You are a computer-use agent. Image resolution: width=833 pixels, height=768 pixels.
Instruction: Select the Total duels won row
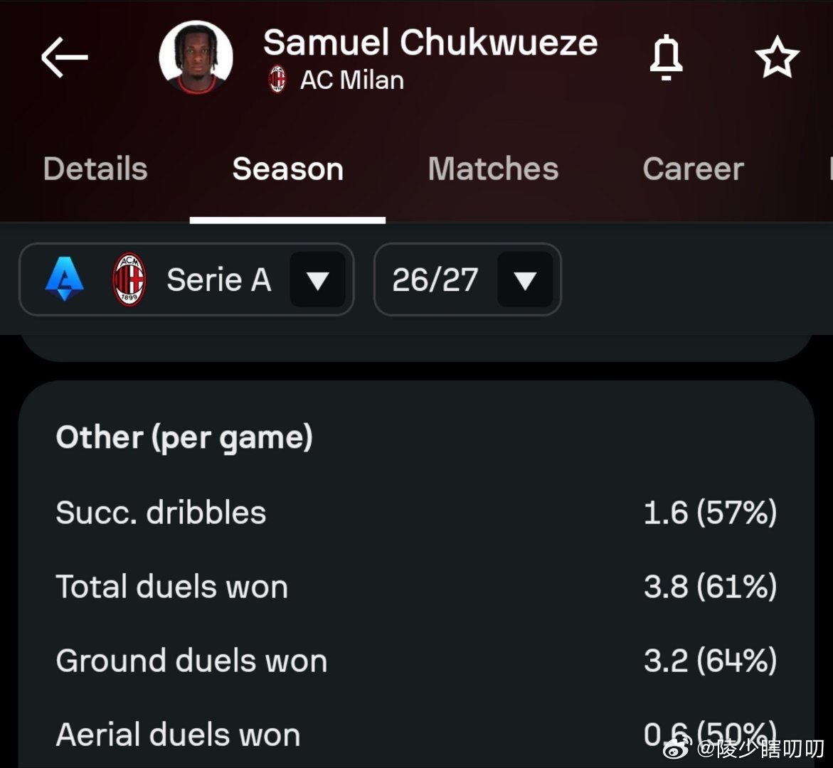417,587
